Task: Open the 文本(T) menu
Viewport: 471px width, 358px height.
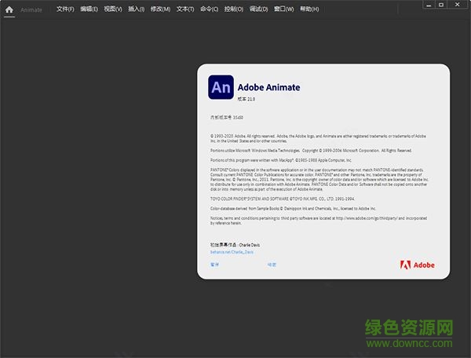Action: 185,9
